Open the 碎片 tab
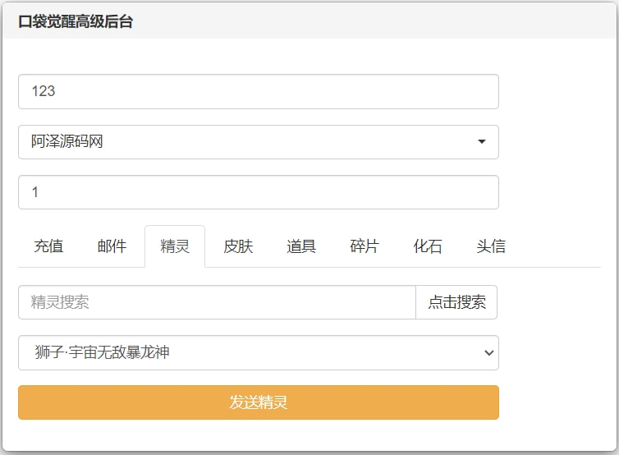Screen dimensions: 619x455 tap(365, 246)
